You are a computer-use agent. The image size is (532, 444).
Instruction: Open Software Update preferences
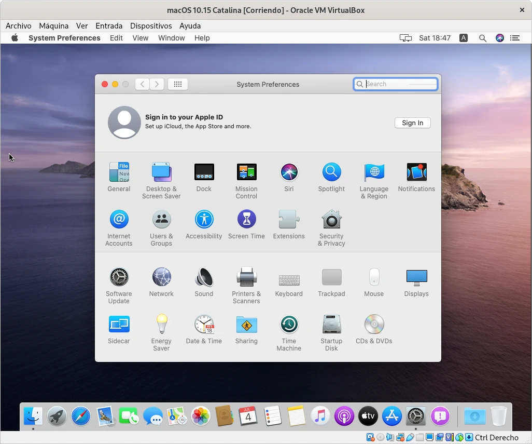pyautogui.click(x=119, y=278)
